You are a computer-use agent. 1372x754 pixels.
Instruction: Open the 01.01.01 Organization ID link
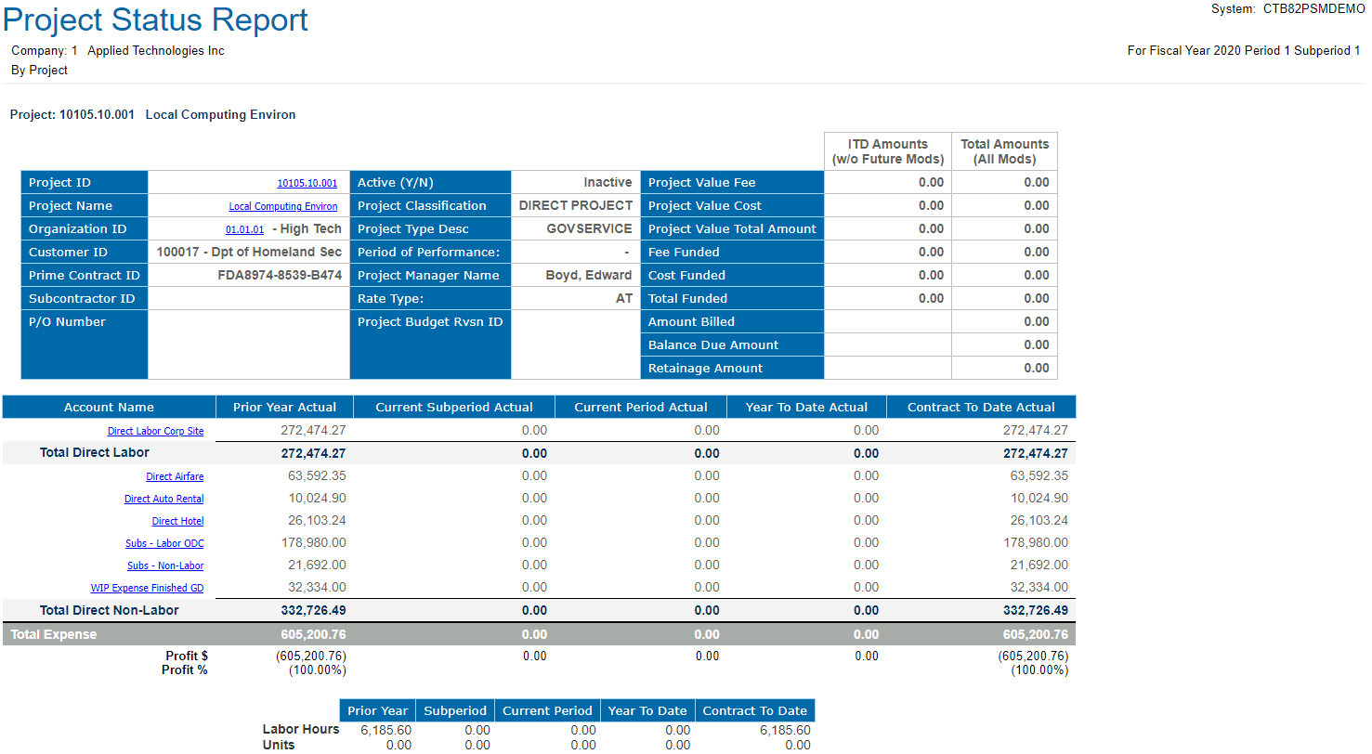pyautogui.click(x=244, y=229)
